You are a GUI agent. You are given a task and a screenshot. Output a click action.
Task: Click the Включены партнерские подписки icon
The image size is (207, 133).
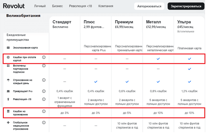[x=8, y=66]
